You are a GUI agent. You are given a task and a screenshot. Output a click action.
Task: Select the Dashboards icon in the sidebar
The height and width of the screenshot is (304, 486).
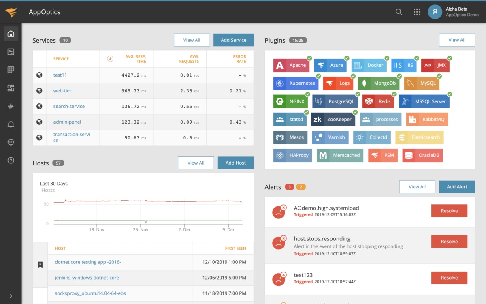(x=11, y=52)
